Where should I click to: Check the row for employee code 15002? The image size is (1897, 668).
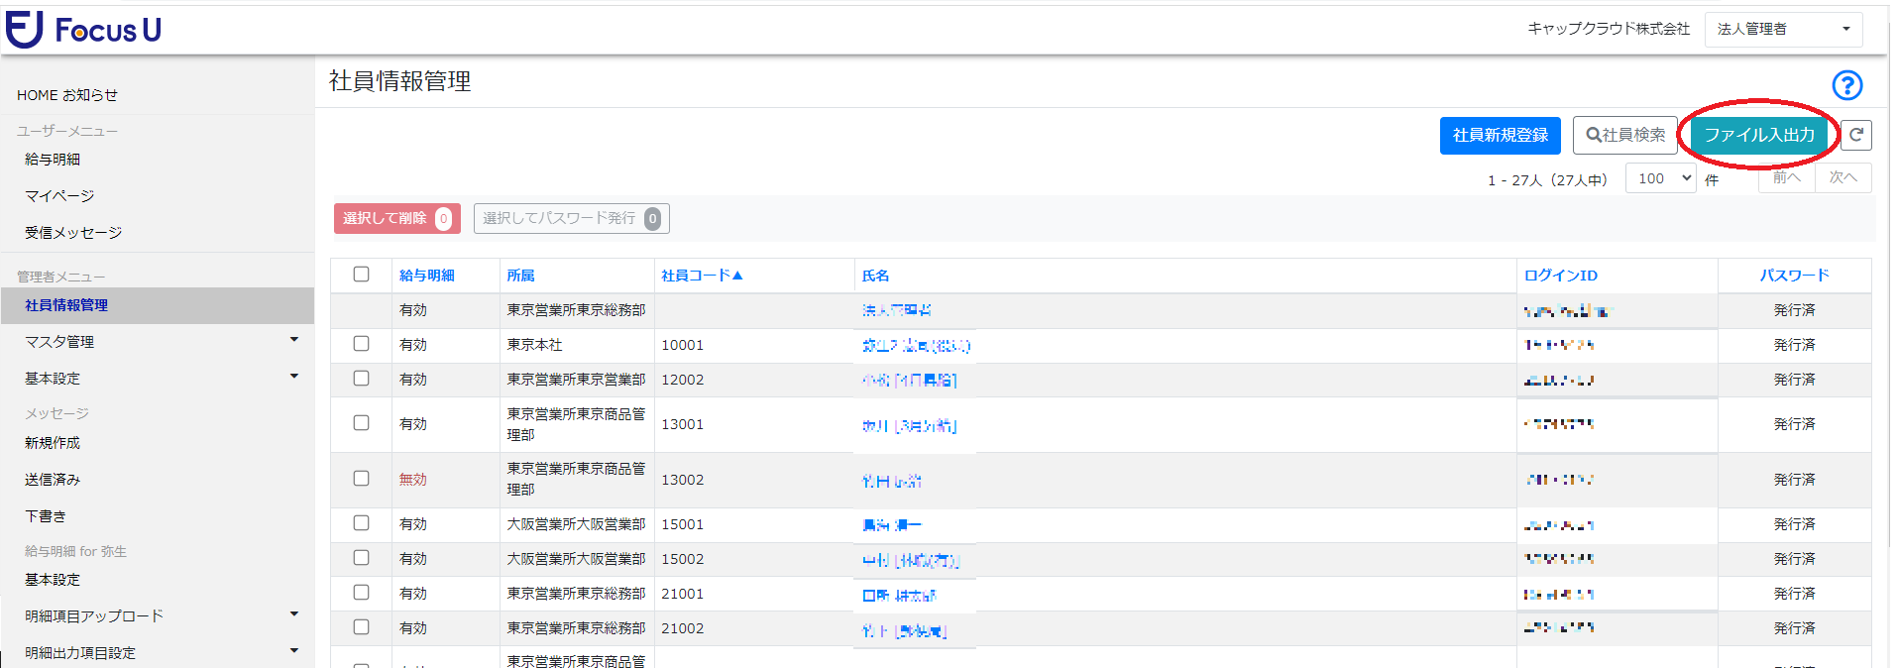pyautogui.click(x=361, y=558)
